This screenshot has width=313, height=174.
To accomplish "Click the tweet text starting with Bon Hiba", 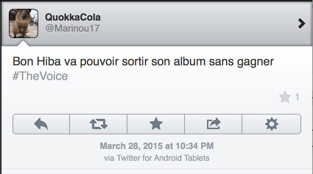I will click(143, 62).
